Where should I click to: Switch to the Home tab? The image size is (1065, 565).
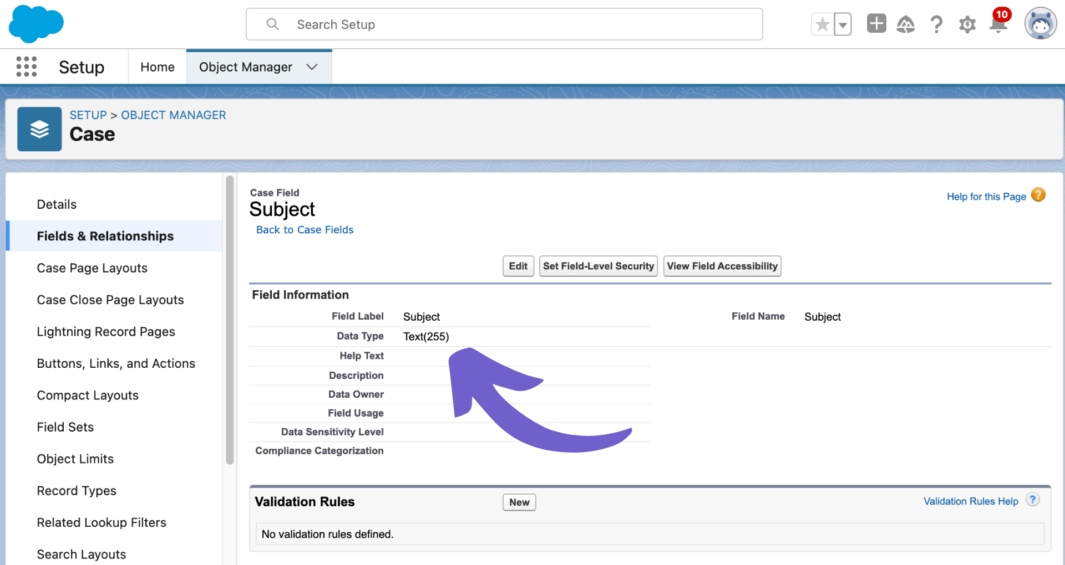tap(158, 66)
